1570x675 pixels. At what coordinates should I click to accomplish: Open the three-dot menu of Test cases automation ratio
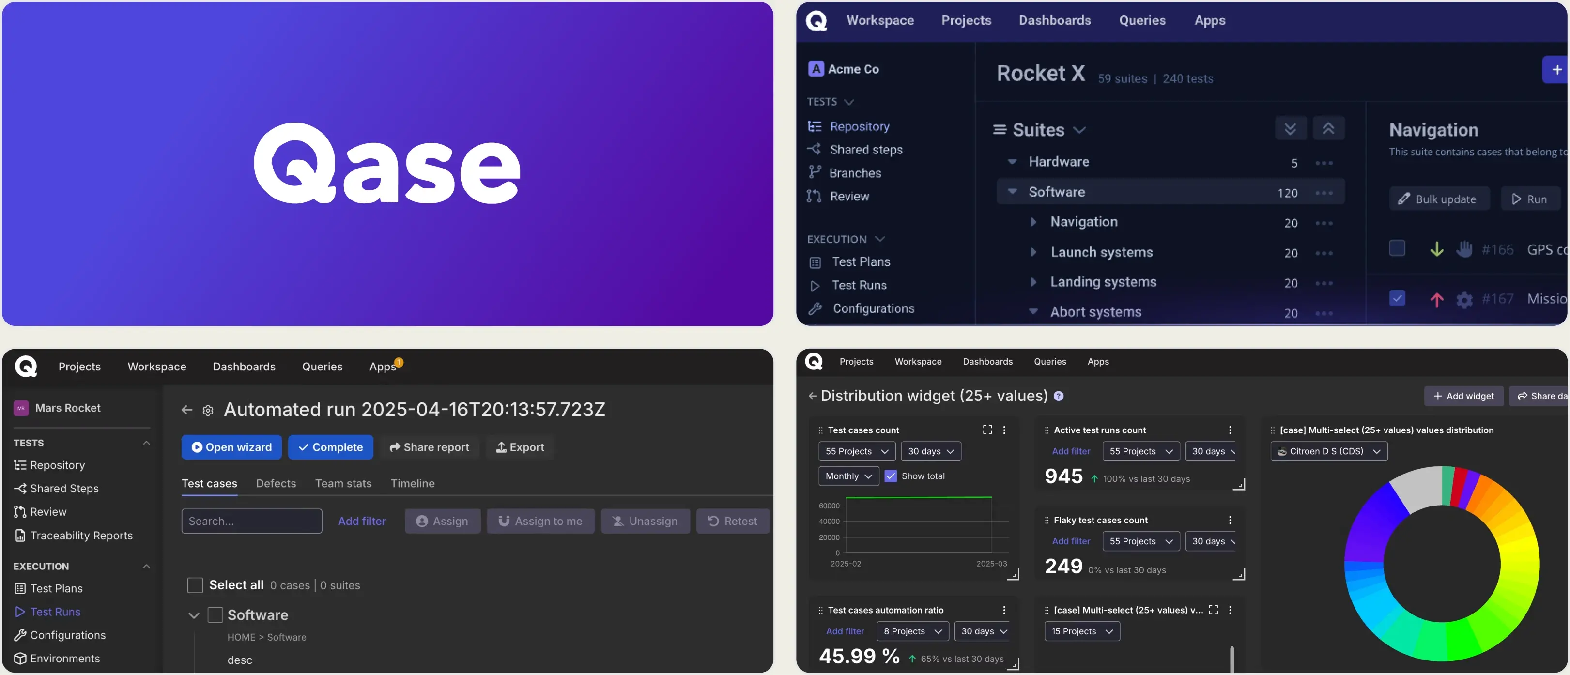click(1004, 610)
